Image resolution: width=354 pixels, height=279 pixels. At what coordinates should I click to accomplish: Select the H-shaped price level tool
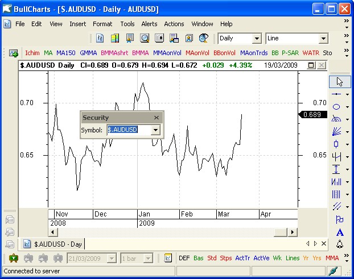[336, 156]
